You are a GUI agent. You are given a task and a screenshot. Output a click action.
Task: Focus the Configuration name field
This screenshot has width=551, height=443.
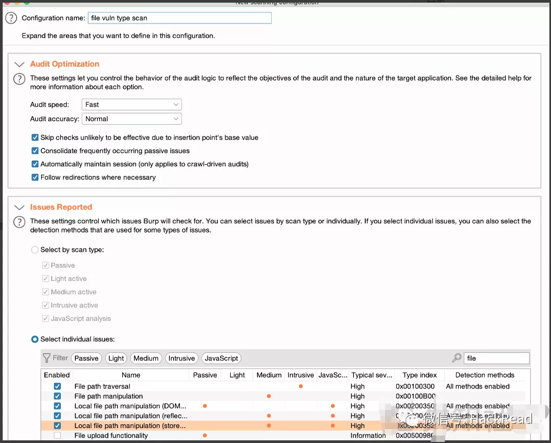pyautogui.click(x=179, y=18)
